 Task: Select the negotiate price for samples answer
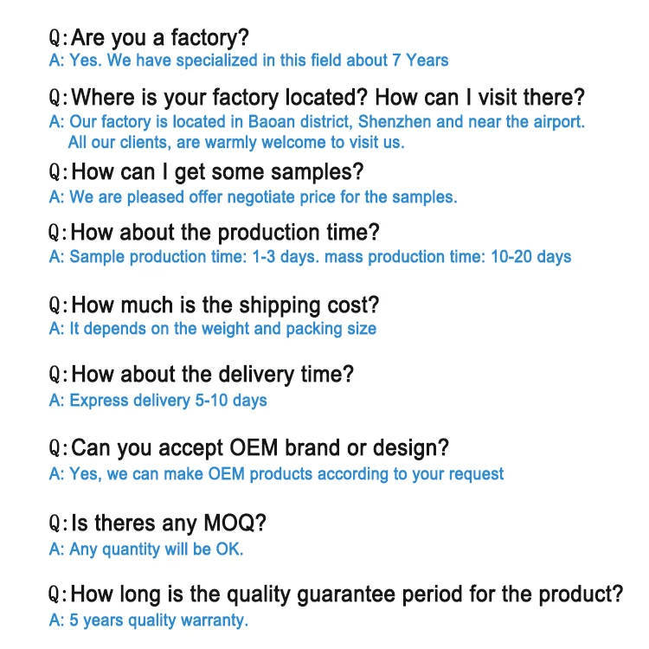[253, 196]
